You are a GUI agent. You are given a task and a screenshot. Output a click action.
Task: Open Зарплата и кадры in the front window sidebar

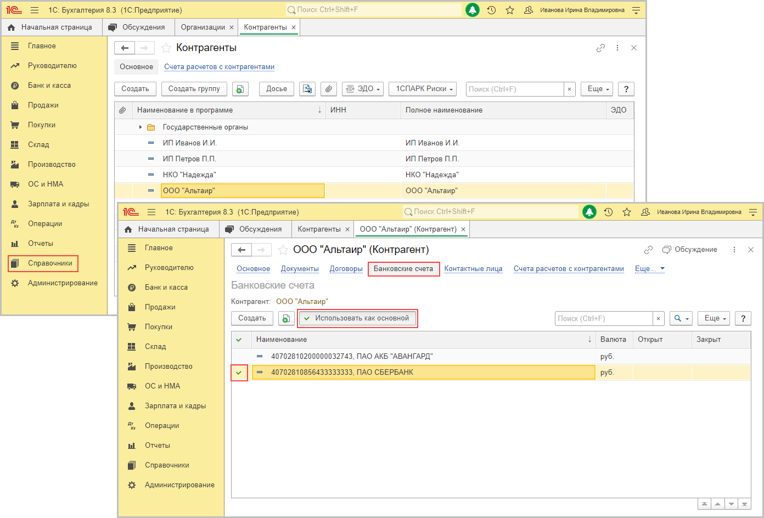coord(175,406)
